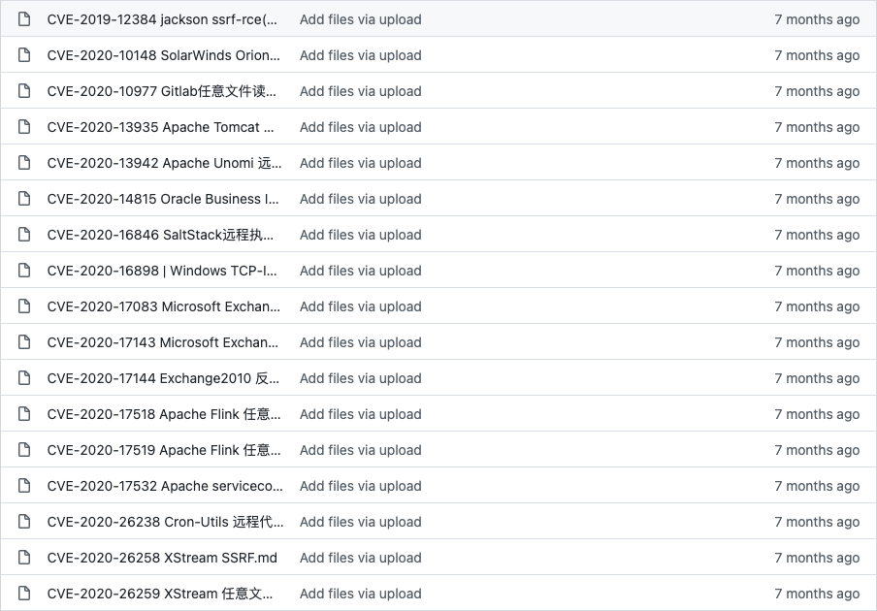Click '7 months ago' on CVE-2020-10148 row
The height and width of the screenshot is (611, 877).
pyautogui.click(x=817, y=55)
